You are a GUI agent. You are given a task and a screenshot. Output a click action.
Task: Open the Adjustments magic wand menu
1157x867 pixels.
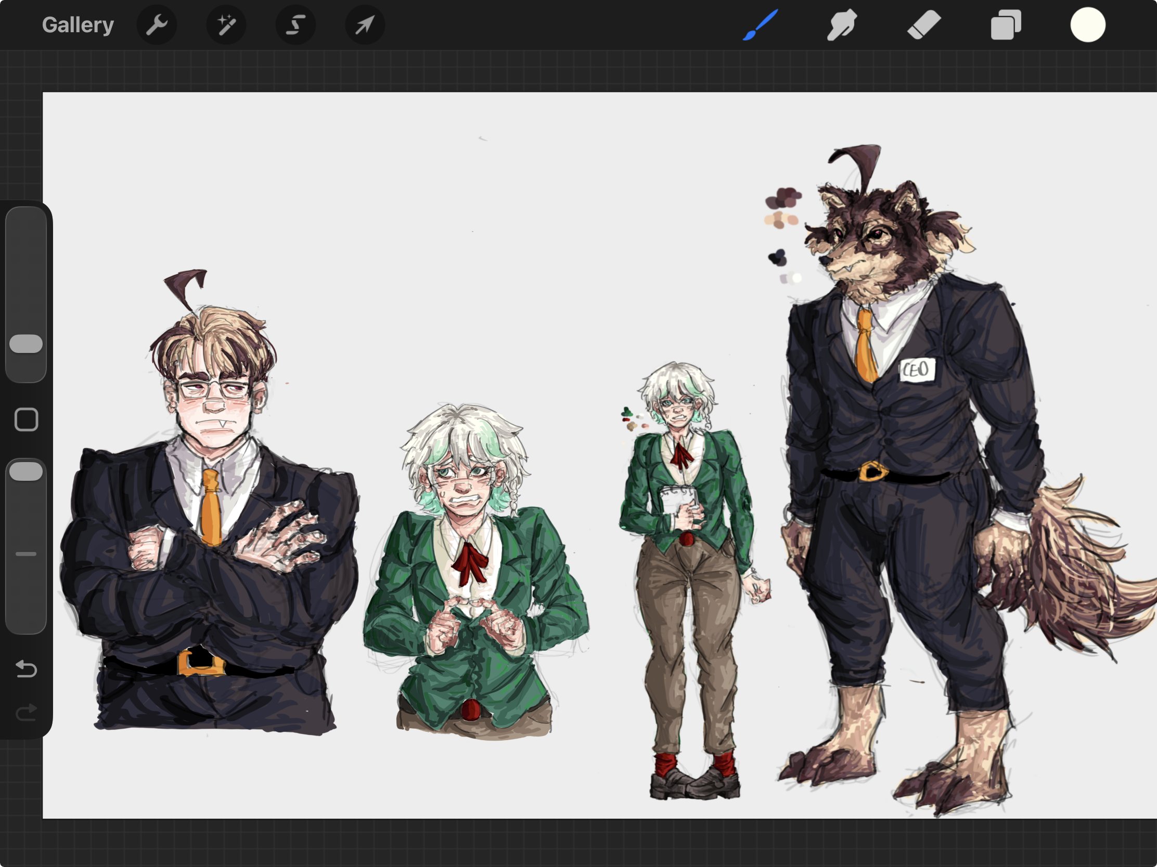coord(226,24)
